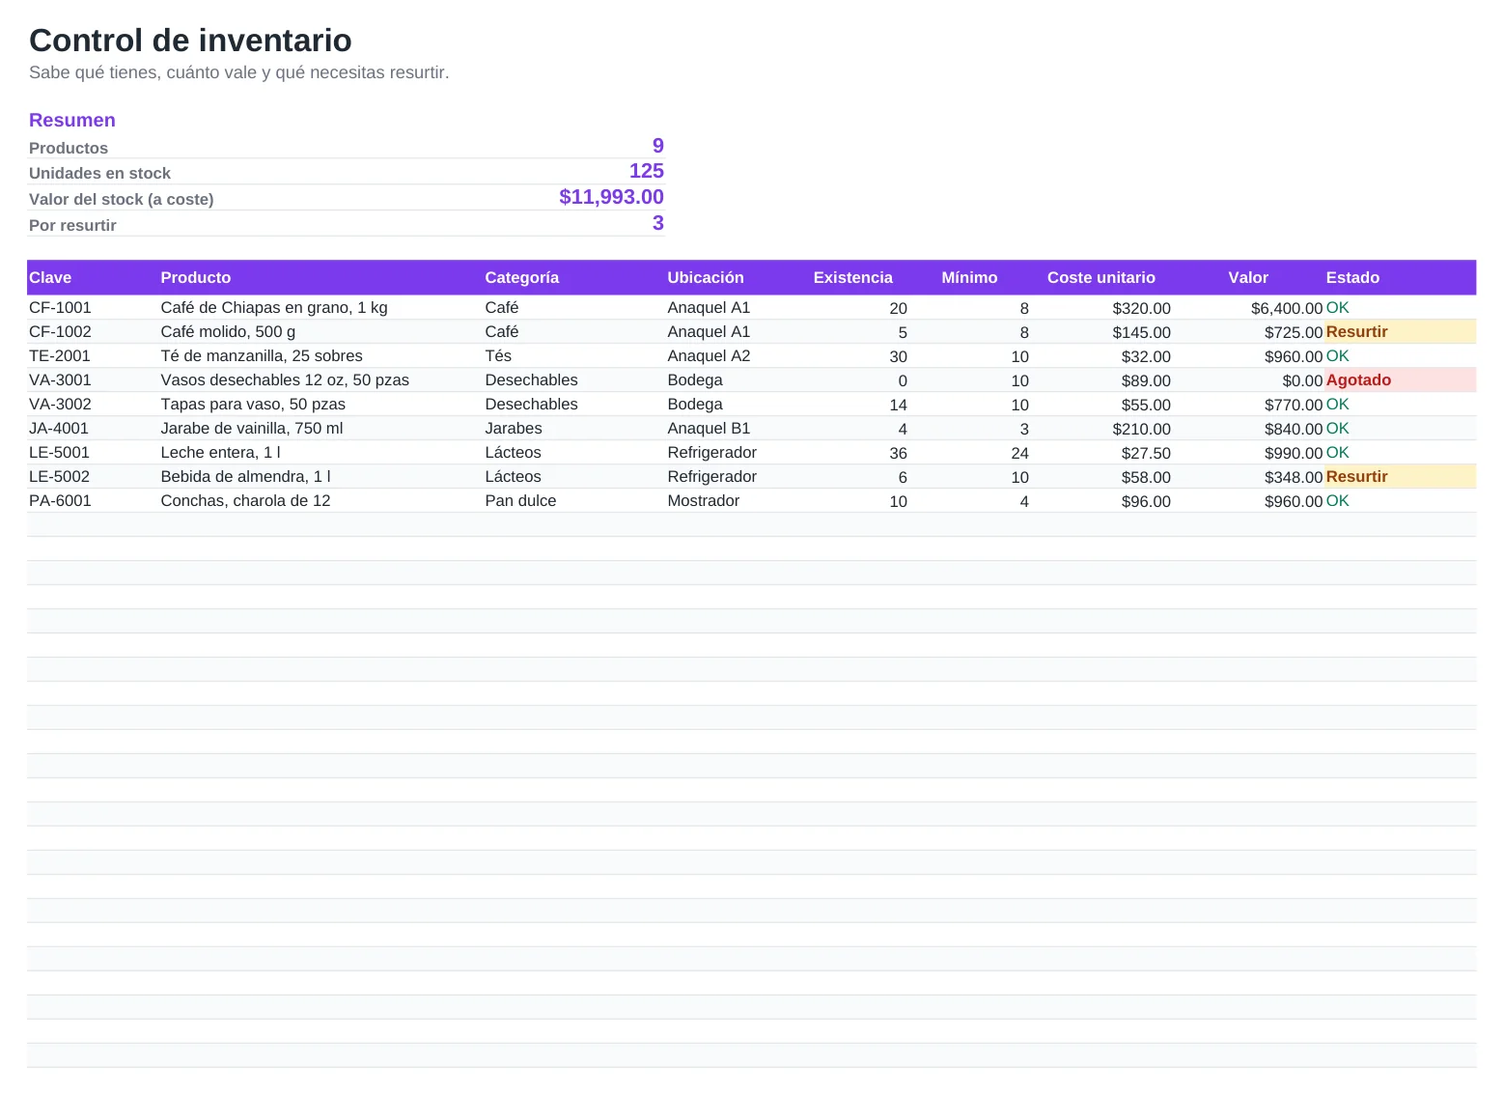Image resolution: width=1504 pixels, height=1095 pixels.
Task: Click the 'Valor' column header
Action: (1248, 277)
